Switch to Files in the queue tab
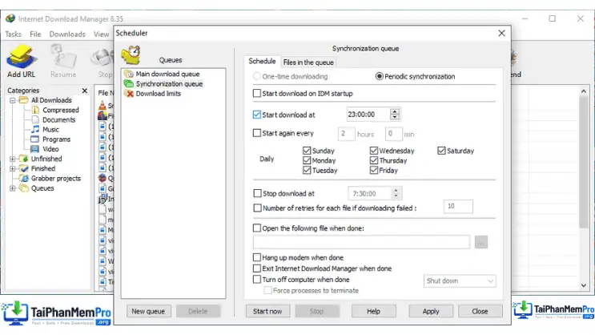This screenshot has height=335, width=595. (x=308, y=63)
